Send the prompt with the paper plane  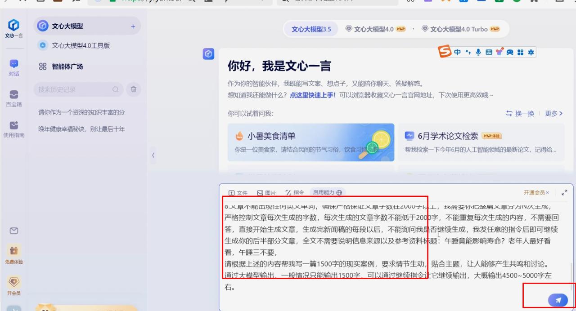[x=558, y=299]
